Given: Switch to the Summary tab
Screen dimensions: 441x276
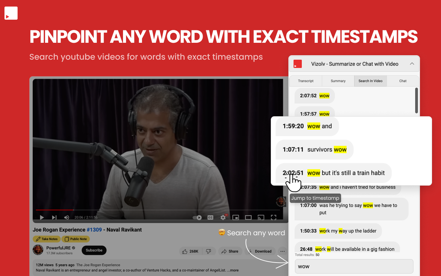Looking at the screenshot, I should click(x=338, y=81).
